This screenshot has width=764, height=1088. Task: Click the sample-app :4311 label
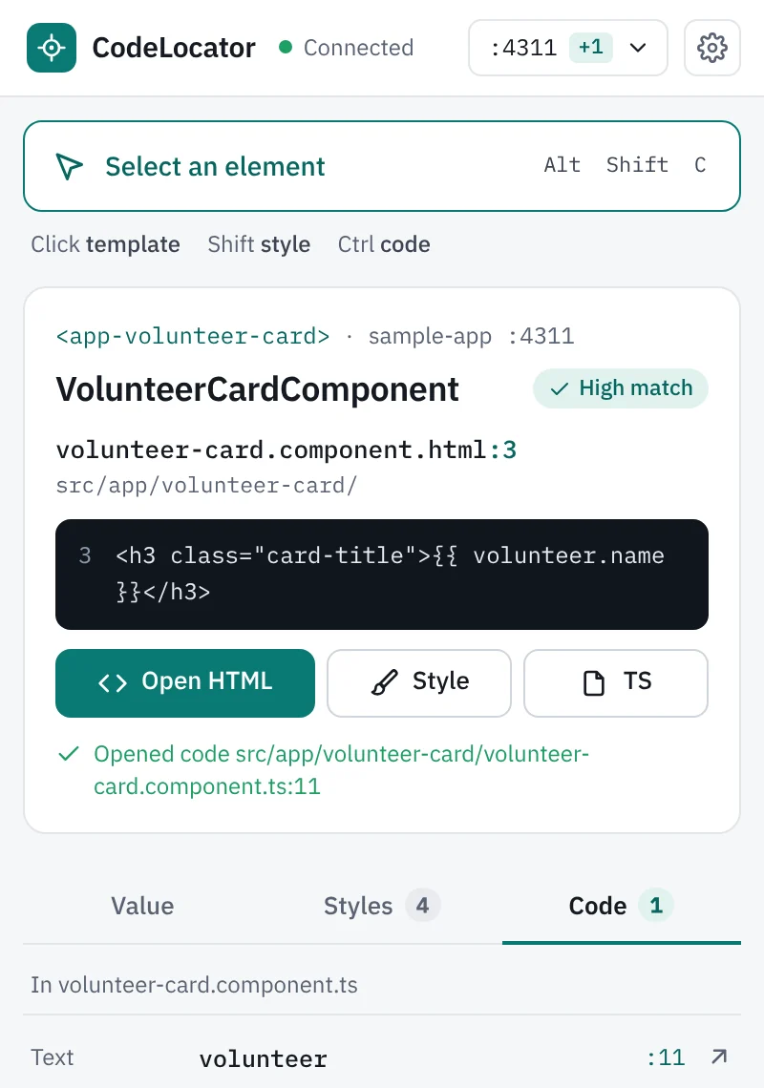point(471,336)
